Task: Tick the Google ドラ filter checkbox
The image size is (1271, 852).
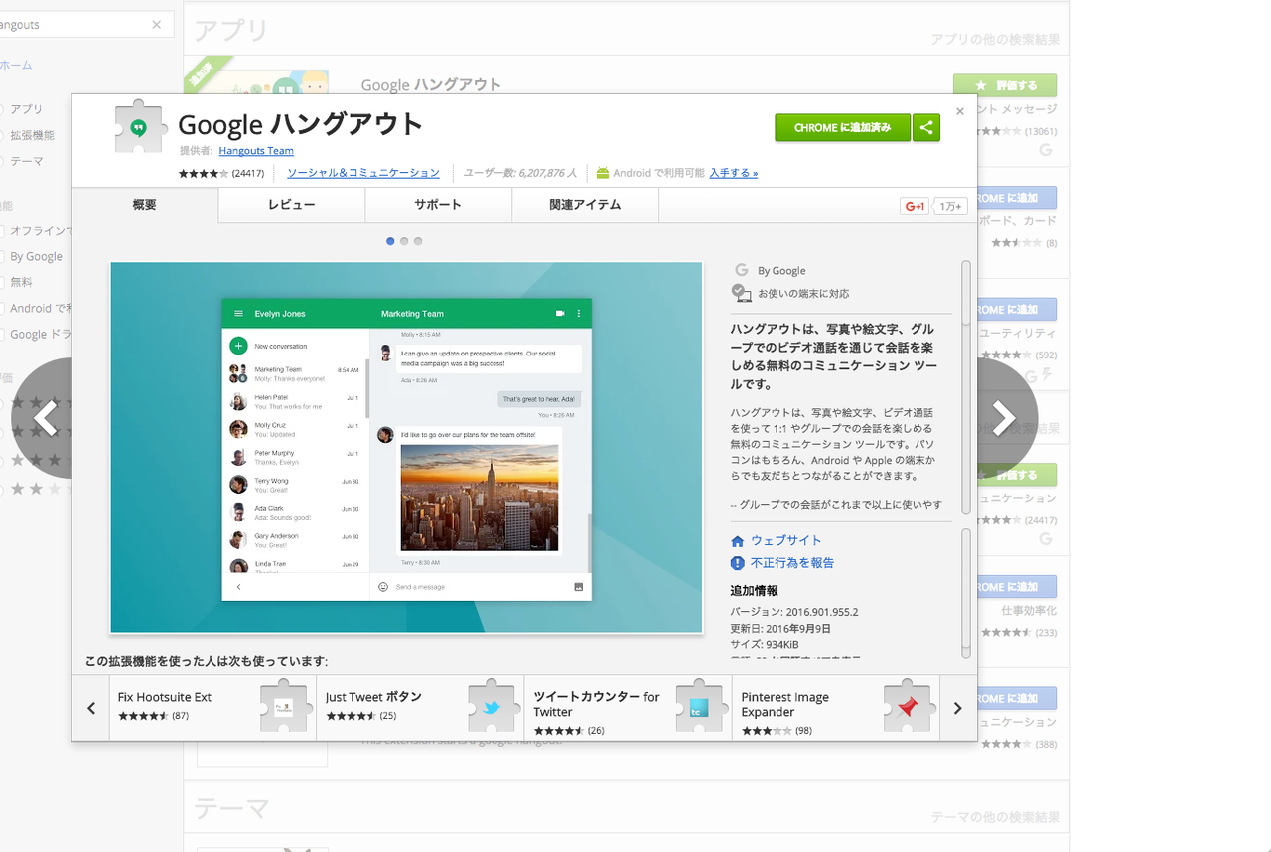Action: [1, 334]
